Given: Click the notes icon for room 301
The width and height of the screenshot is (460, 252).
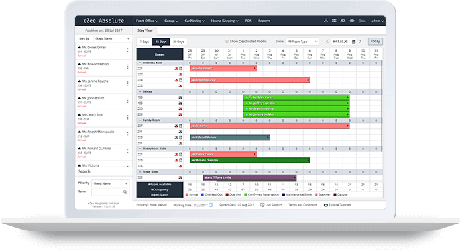Looking at the screenshot, I should click(x=180, y=154).
